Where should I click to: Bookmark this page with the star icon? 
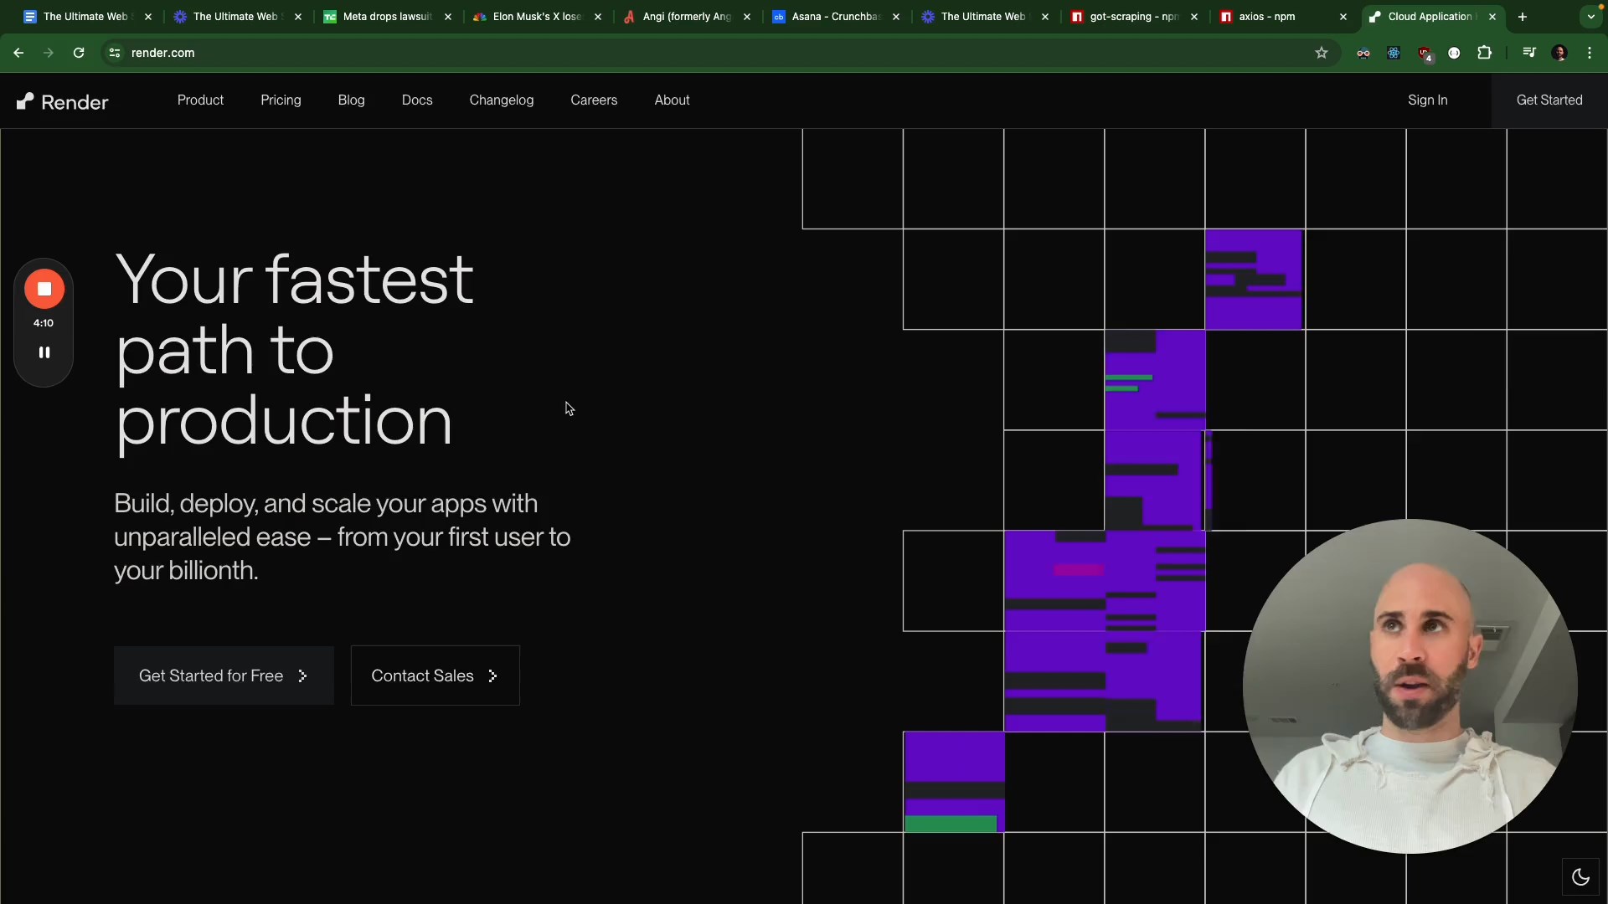tap(1322, 53)
